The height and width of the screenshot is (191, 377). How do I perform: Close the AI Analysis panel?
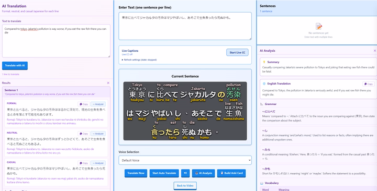coord(374,51)
